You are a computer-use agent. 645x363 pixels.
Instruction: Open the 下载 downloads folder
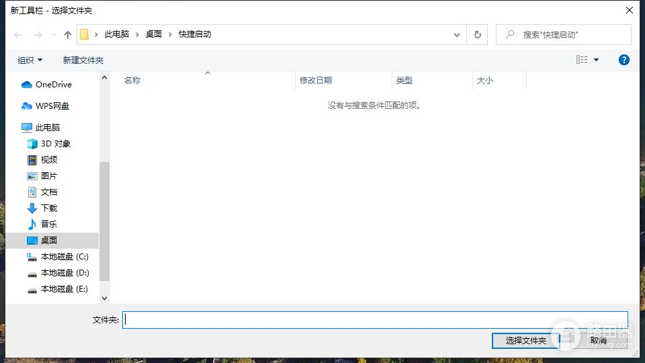48,208
